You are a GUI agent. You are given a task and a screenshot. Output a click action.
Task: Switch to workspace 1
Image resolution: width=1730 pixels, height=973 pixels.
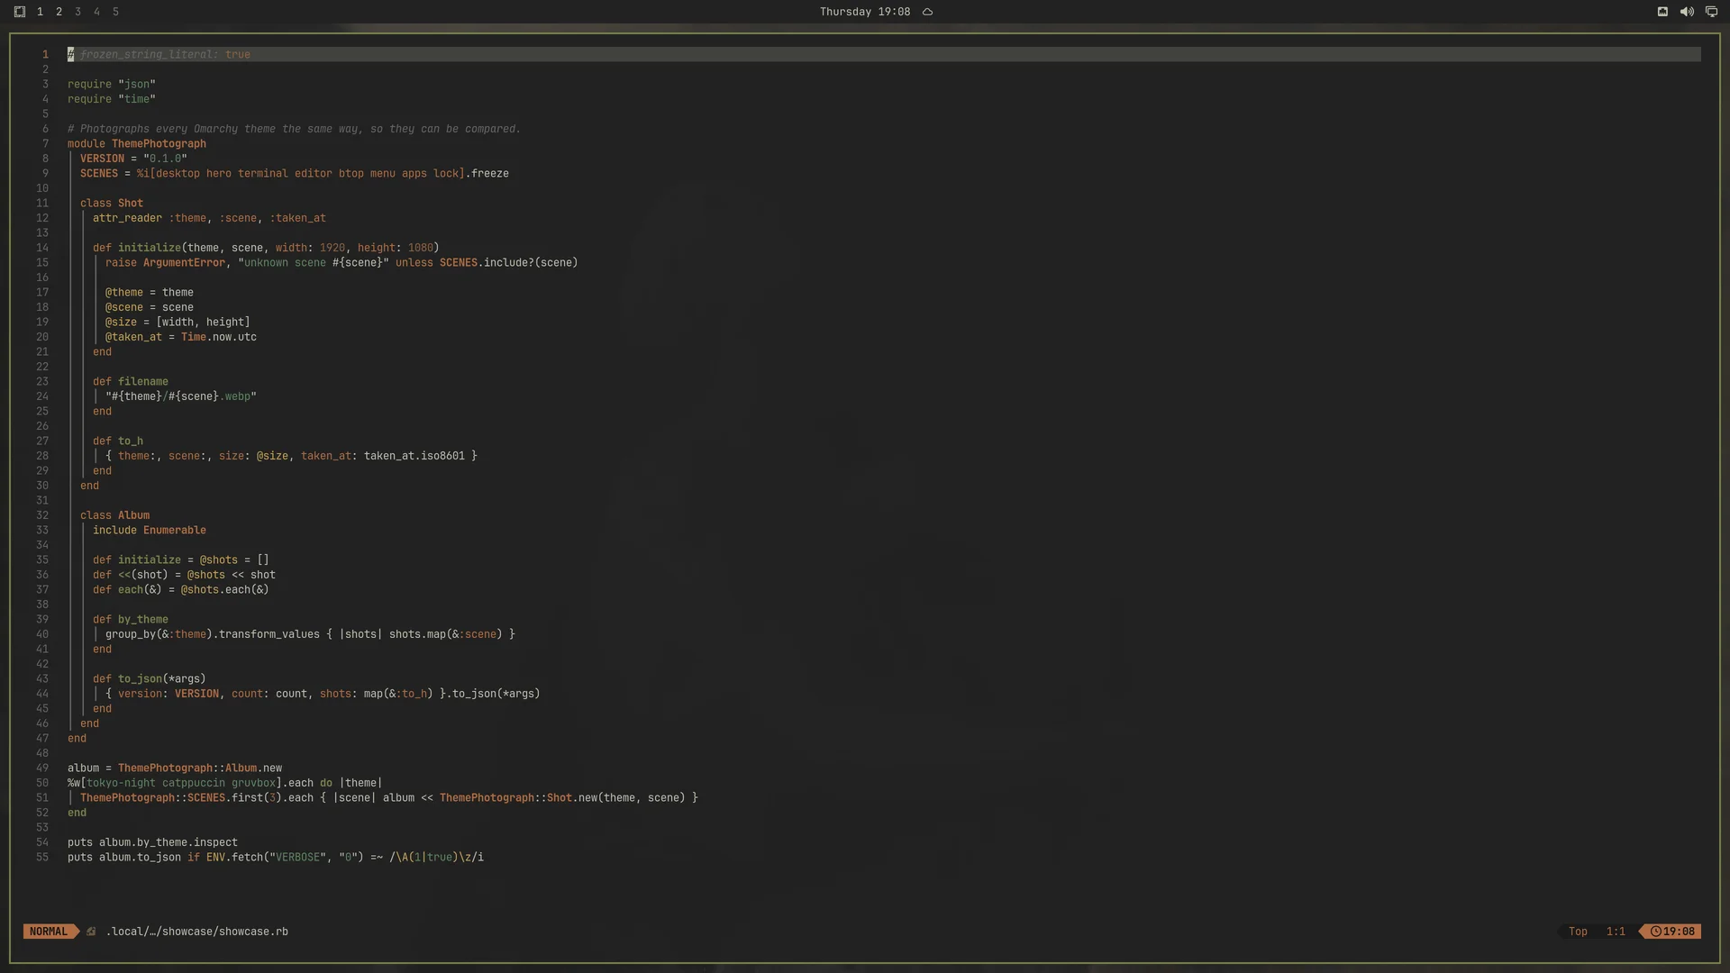click(40, 12)
